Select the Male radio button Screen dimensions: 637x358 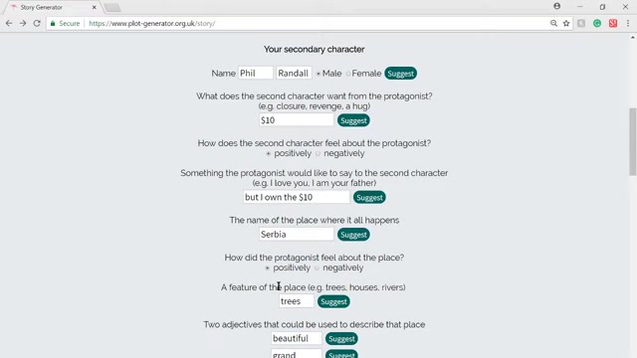[318, 74]
